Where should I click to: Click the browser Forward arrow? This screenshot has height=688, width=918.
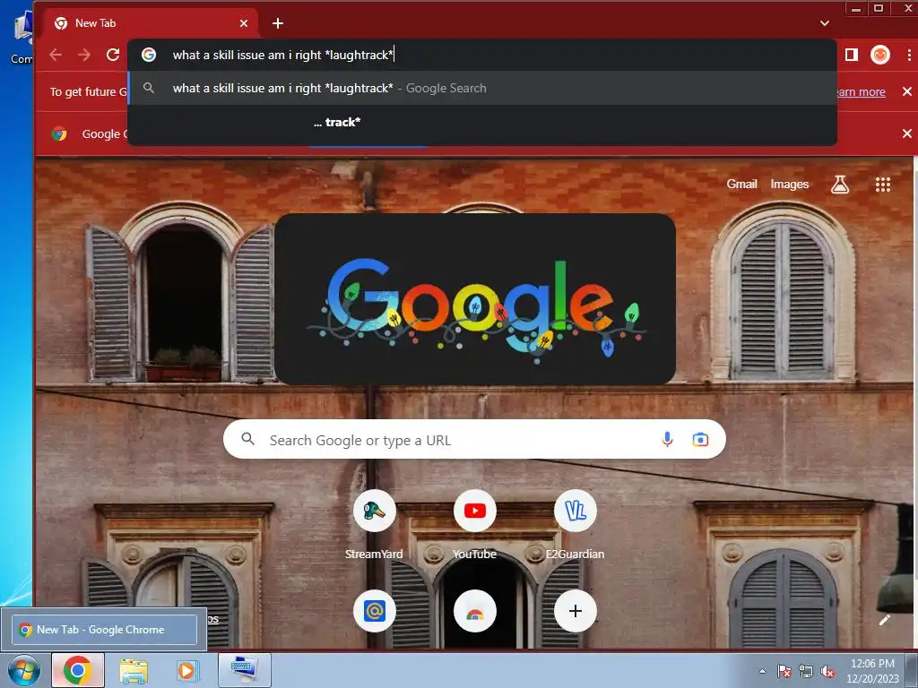(x=84, y=55)
